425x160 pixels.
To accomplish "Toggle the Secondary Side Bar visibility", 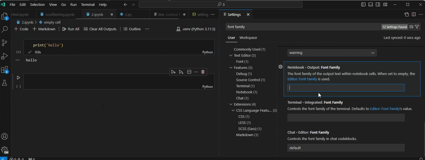I will point(378,4).
